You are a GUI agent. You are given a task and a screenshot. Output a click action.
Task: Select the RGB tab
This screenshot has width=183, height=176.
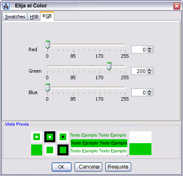(47, 16)
